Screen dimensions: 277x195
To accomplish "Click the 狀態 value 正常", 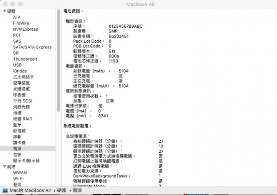I will point(110,101).
